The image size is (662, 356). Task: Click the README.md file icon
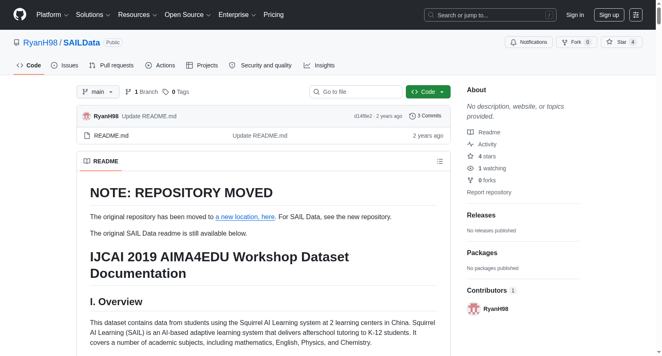(x=87, y=136)
